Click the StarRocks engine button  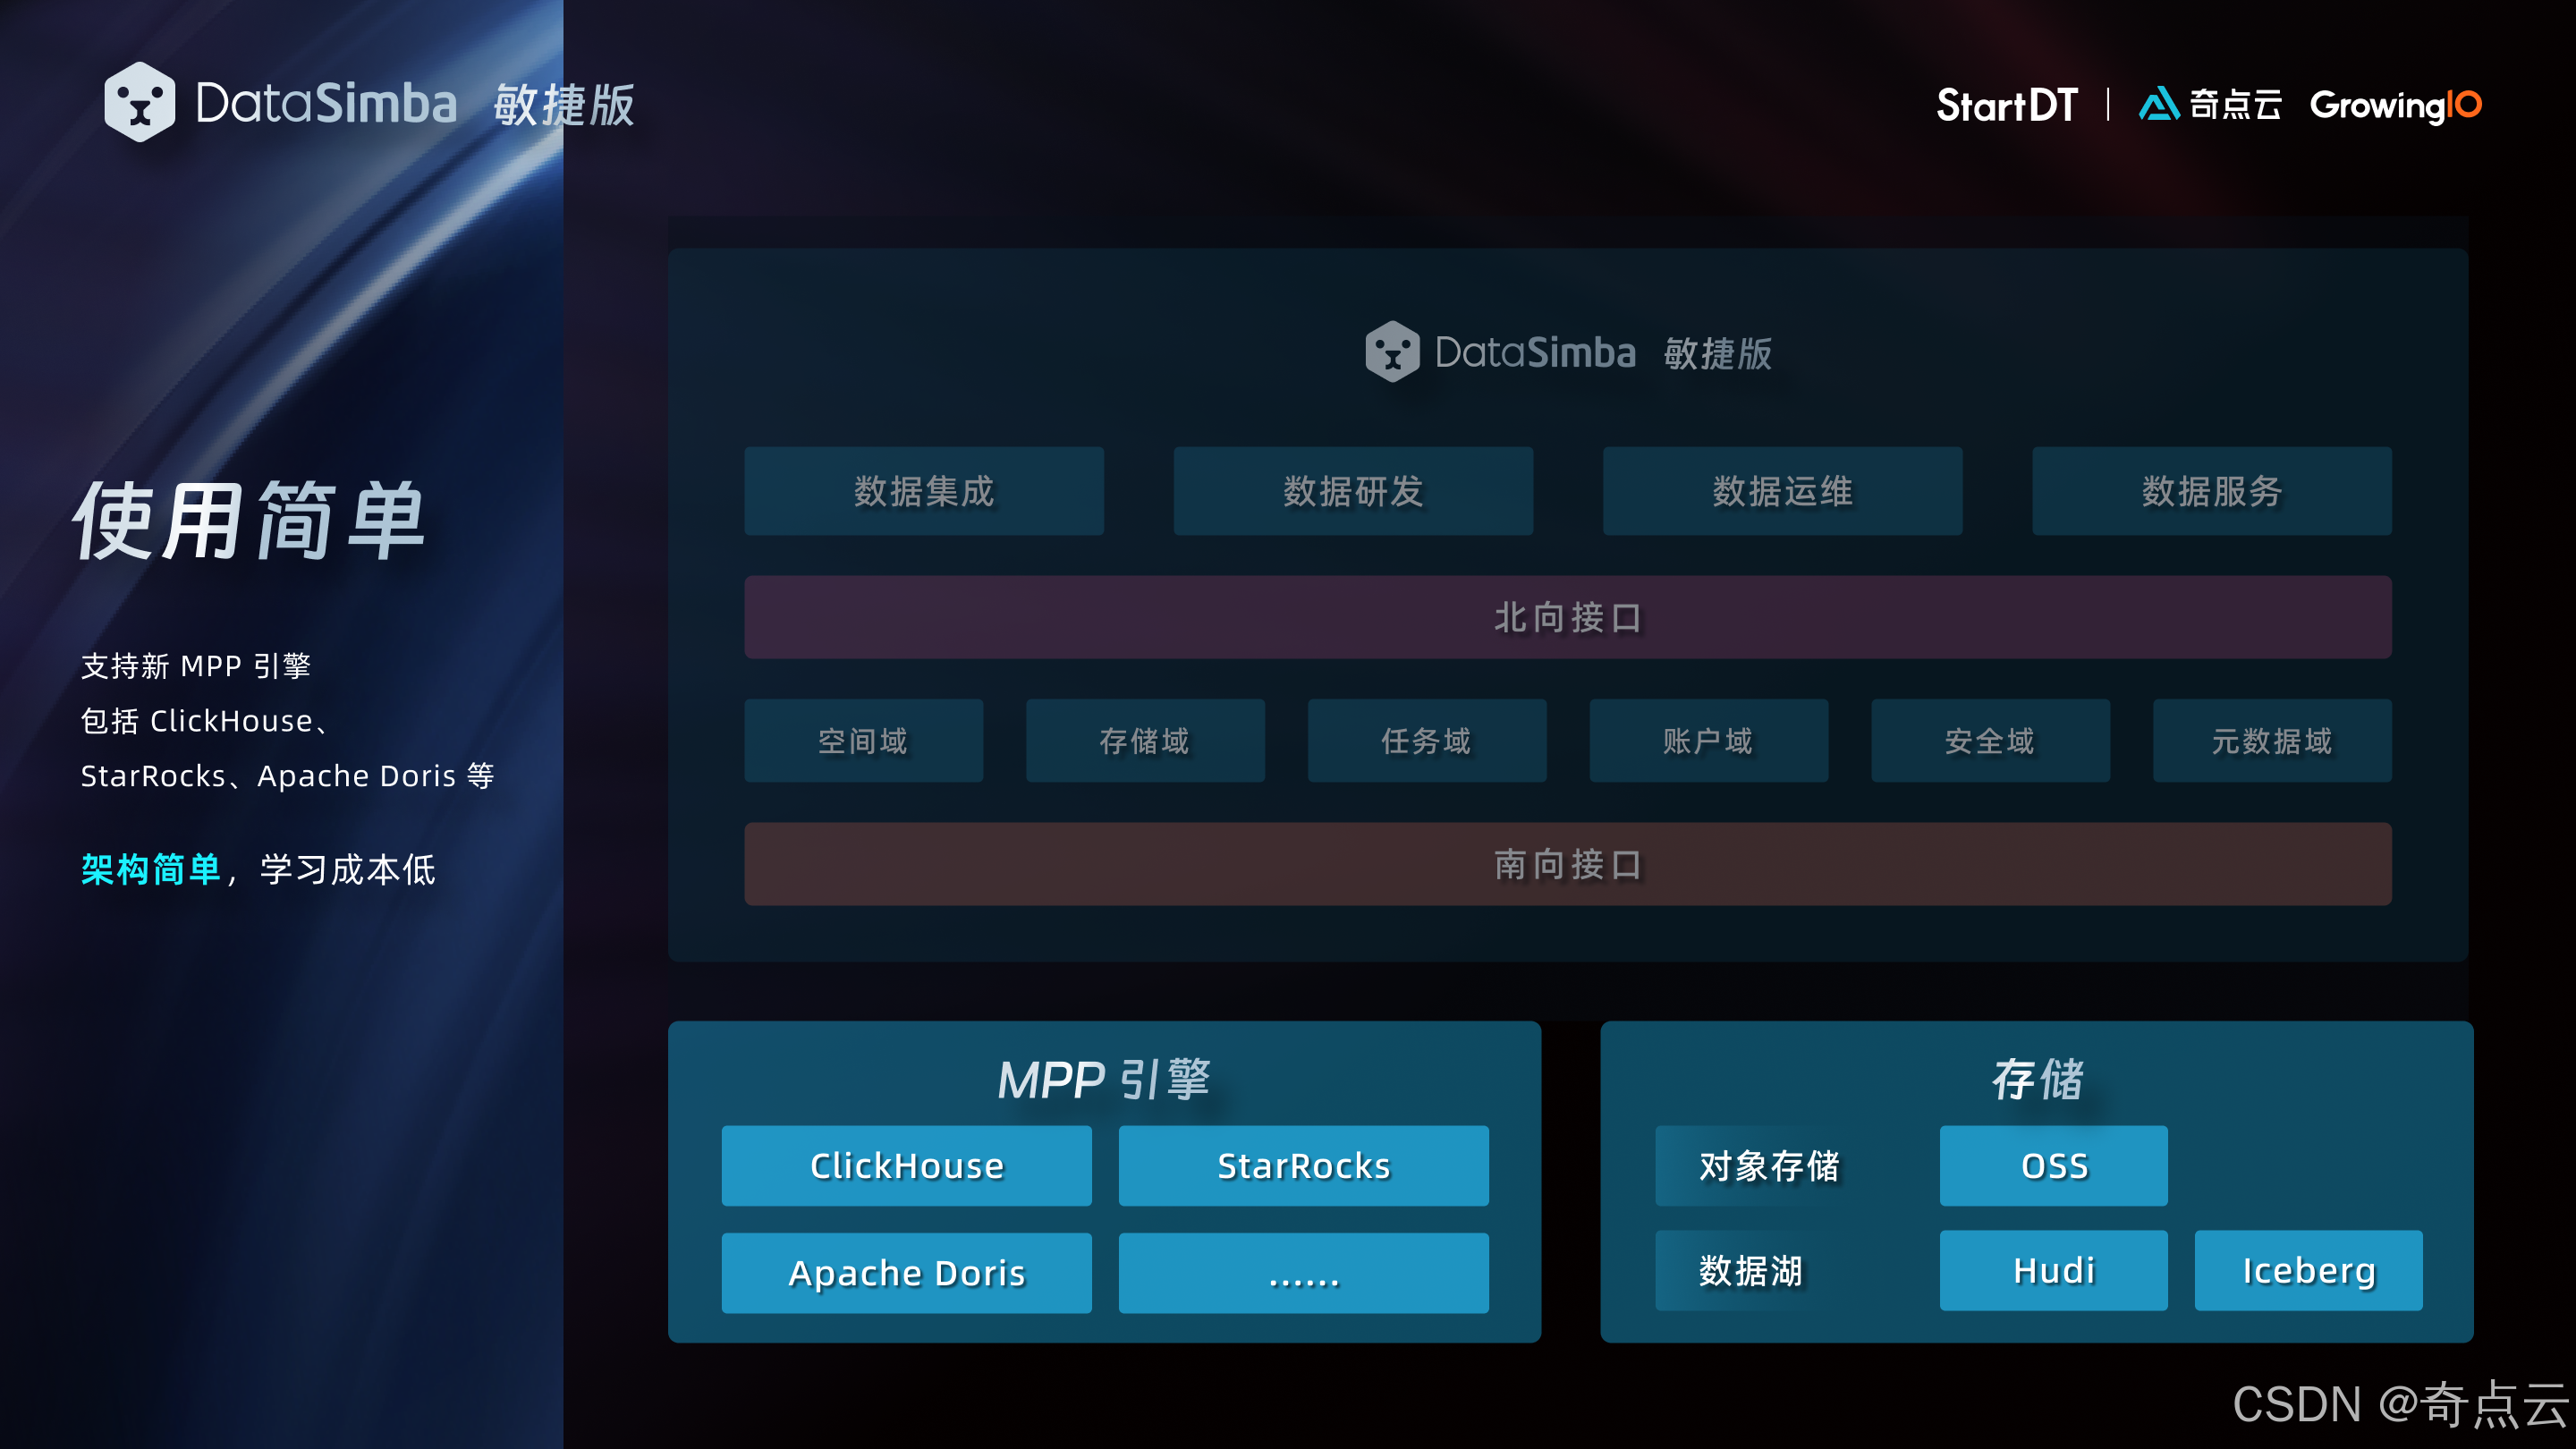pyautogui.click(x=1303, y=1166)
